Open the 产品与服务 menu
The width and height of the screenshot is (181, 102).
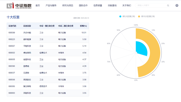tap(51, 6)
